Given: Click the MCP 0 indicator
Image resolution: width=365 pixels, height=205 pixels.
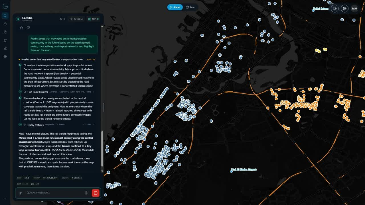Looking at the screenshot, I should [94, 19].
